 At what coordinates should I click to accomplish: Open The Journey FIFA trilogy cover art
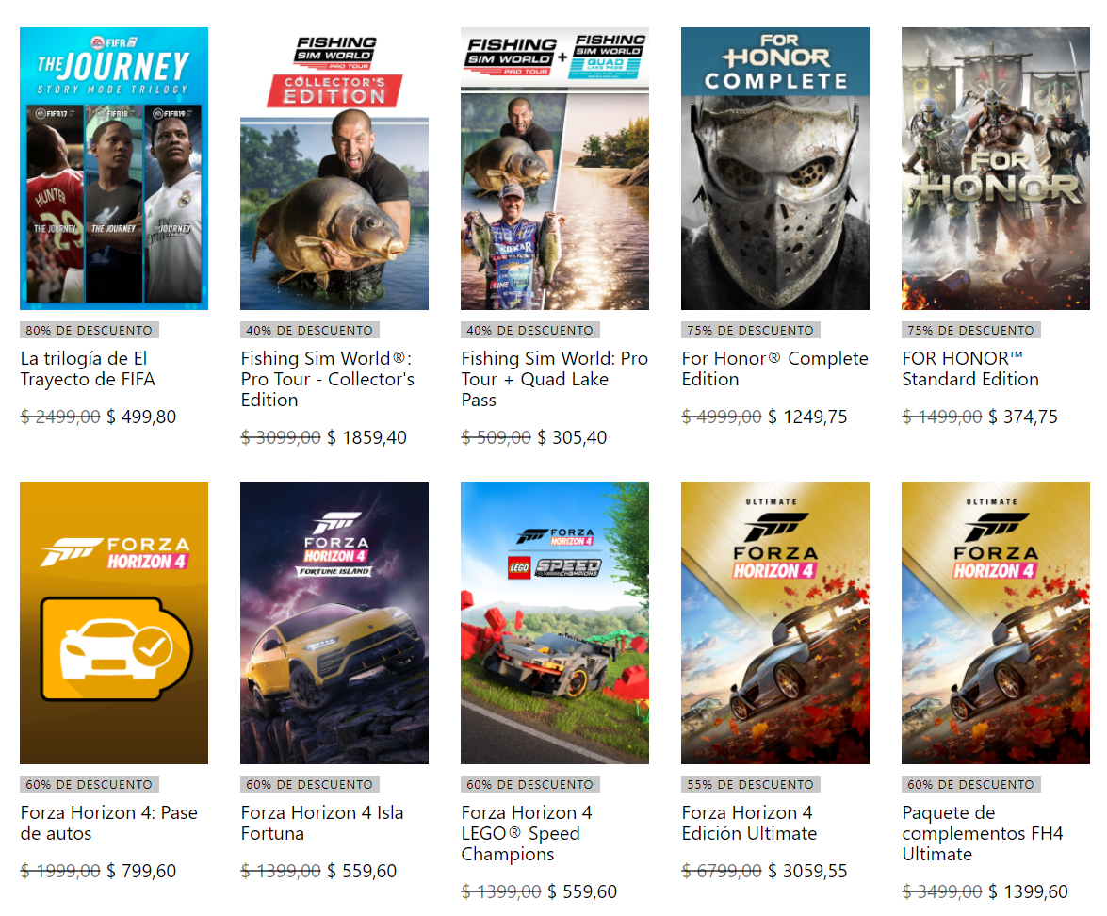tap(114, 169)
